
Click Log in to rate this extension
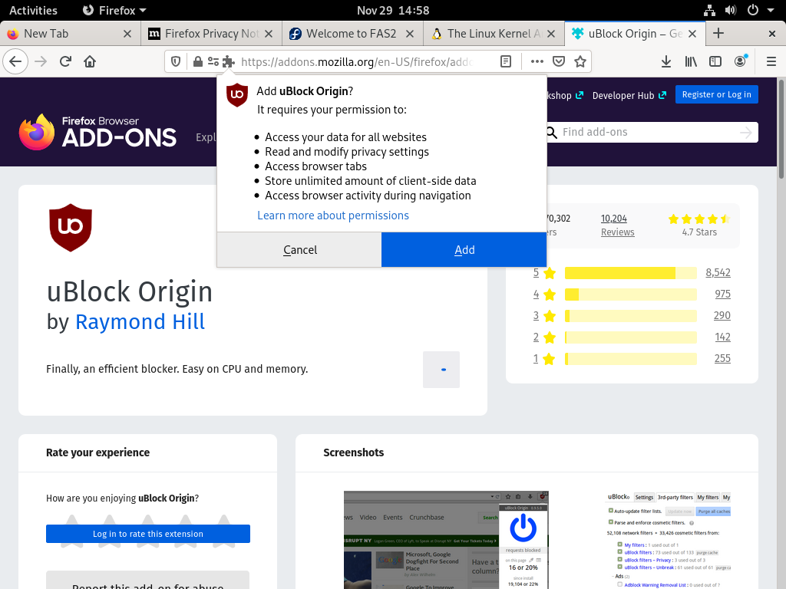tap(148, 534)
